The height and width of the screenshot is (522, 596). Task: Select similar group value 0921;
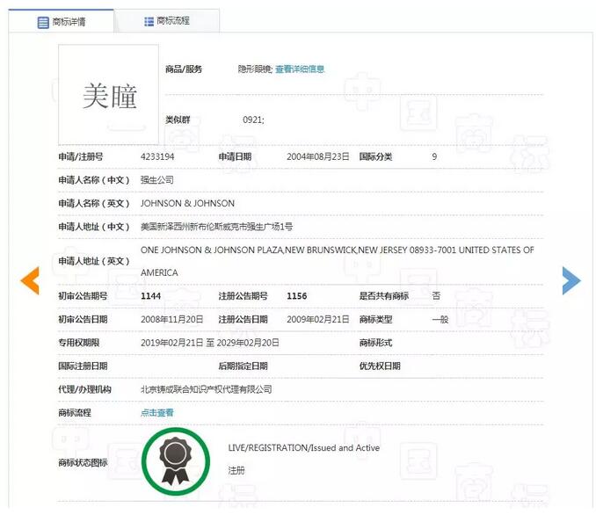click(x=253, y=120)
